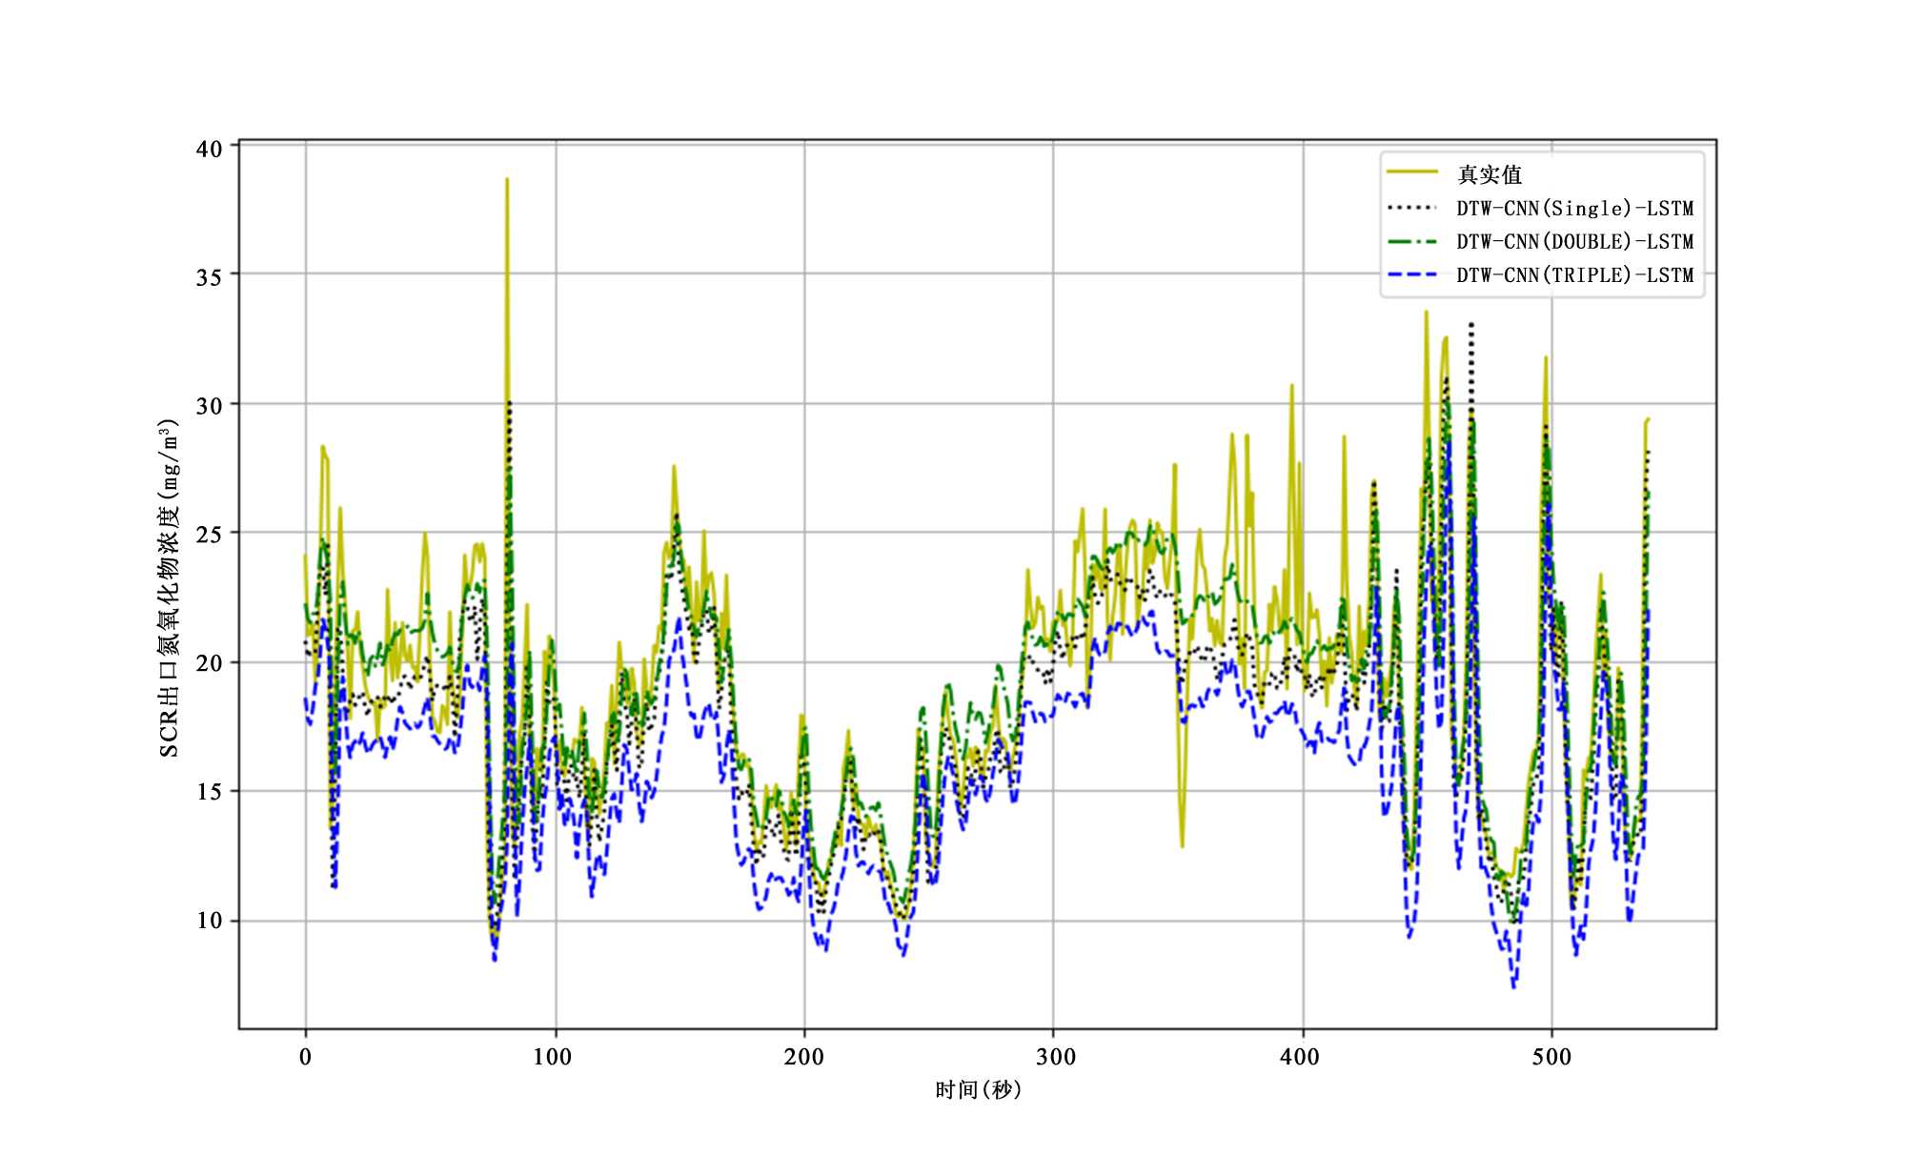Screen dimensions: 1906x1155
Task: Click the y-axis tick label 40
Action: 209,149
